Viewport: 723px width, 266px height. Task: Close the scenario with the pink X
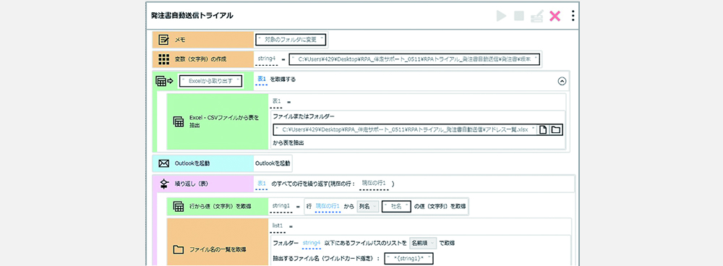coord(555,16)
